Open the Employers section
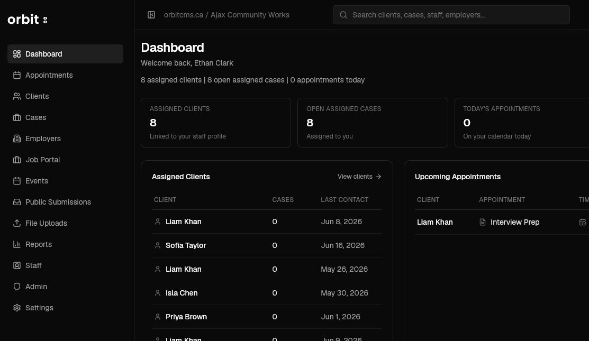The height and width of the screenshot is (341, 589). pyautogui.click(x=66, y=139)
